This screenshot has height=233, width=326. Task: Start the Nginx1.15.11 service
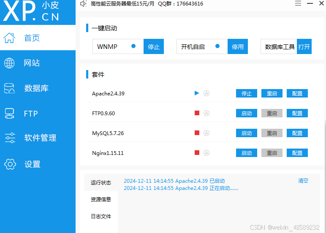[247, 153]
